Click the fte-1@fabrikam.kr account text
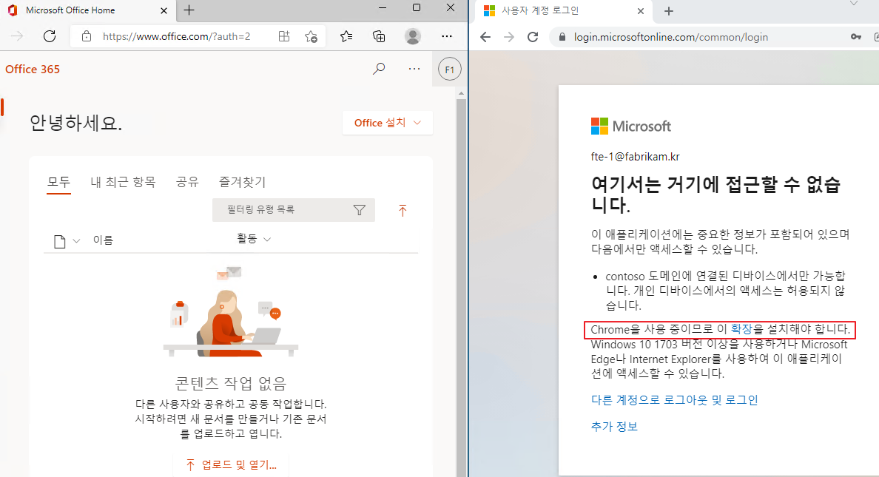Viewport: 879px width, 477px height. pos(635,157)
